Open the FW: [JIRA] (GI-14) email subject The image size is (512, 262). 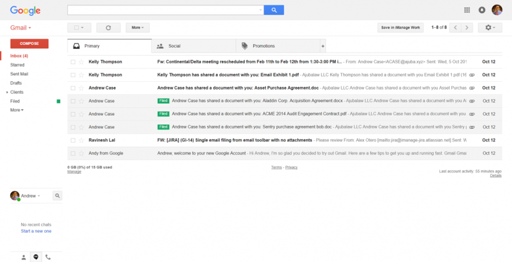click(235, 140)
